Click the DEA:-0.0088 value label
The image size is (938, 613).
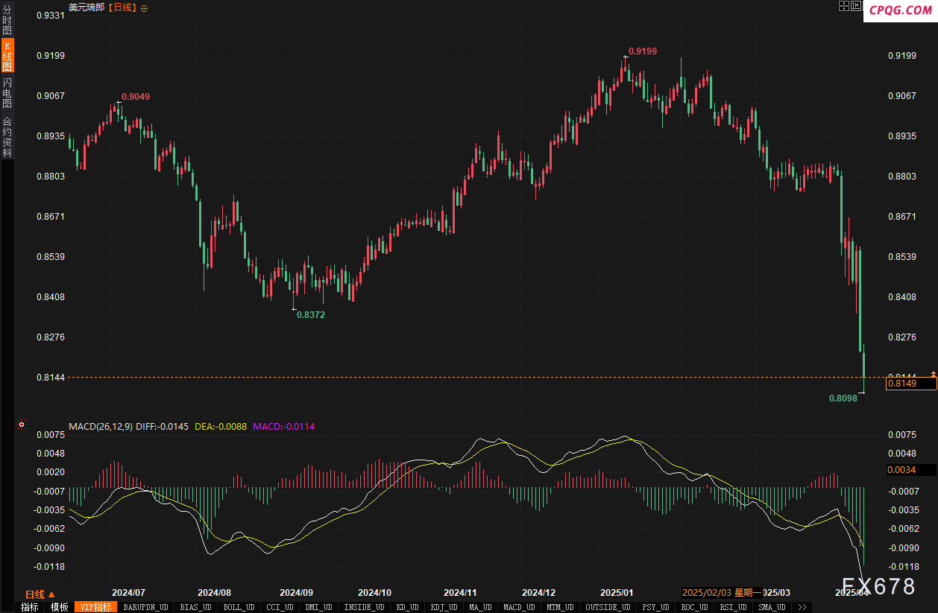pos(221,426)
